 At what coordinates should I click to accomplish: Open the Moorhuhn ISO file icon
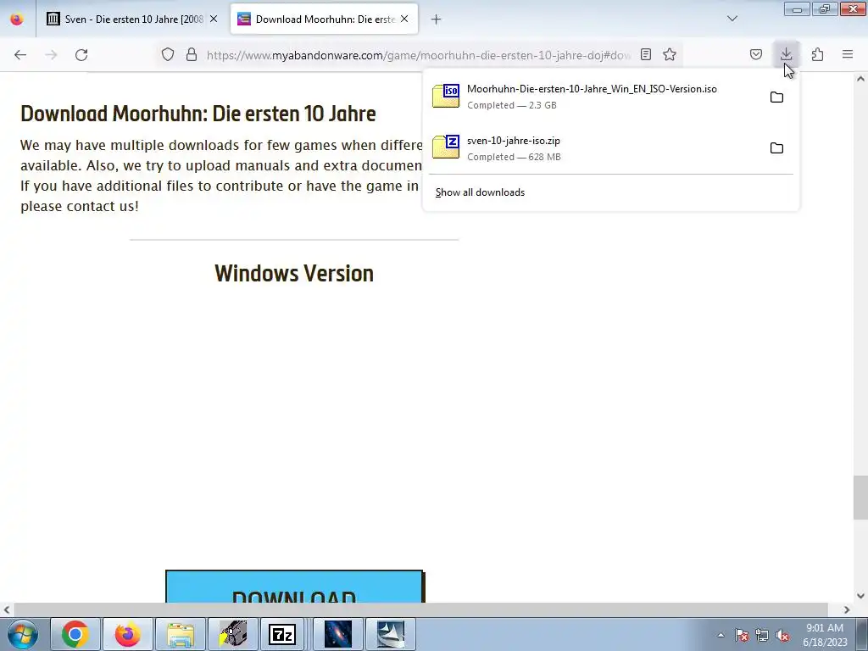[x=446, y=96]
